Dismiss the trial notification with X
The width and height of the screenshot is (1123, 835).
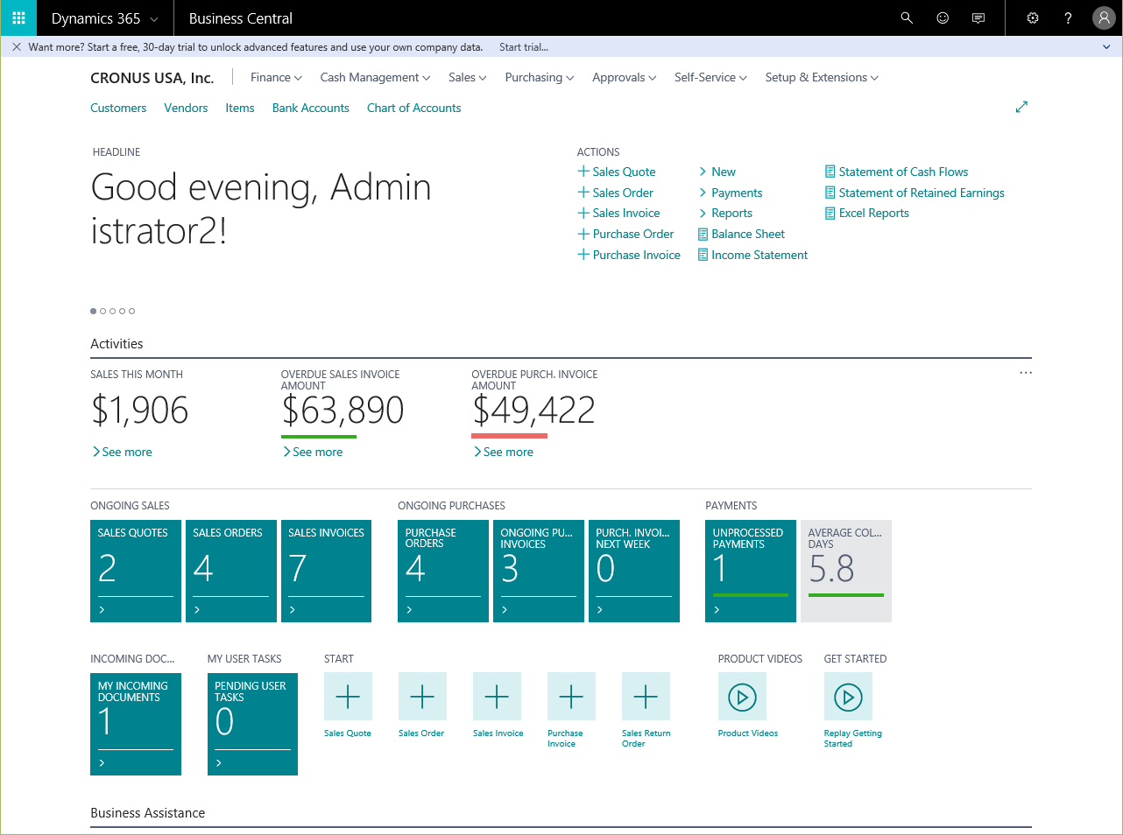tap(17, 47)
